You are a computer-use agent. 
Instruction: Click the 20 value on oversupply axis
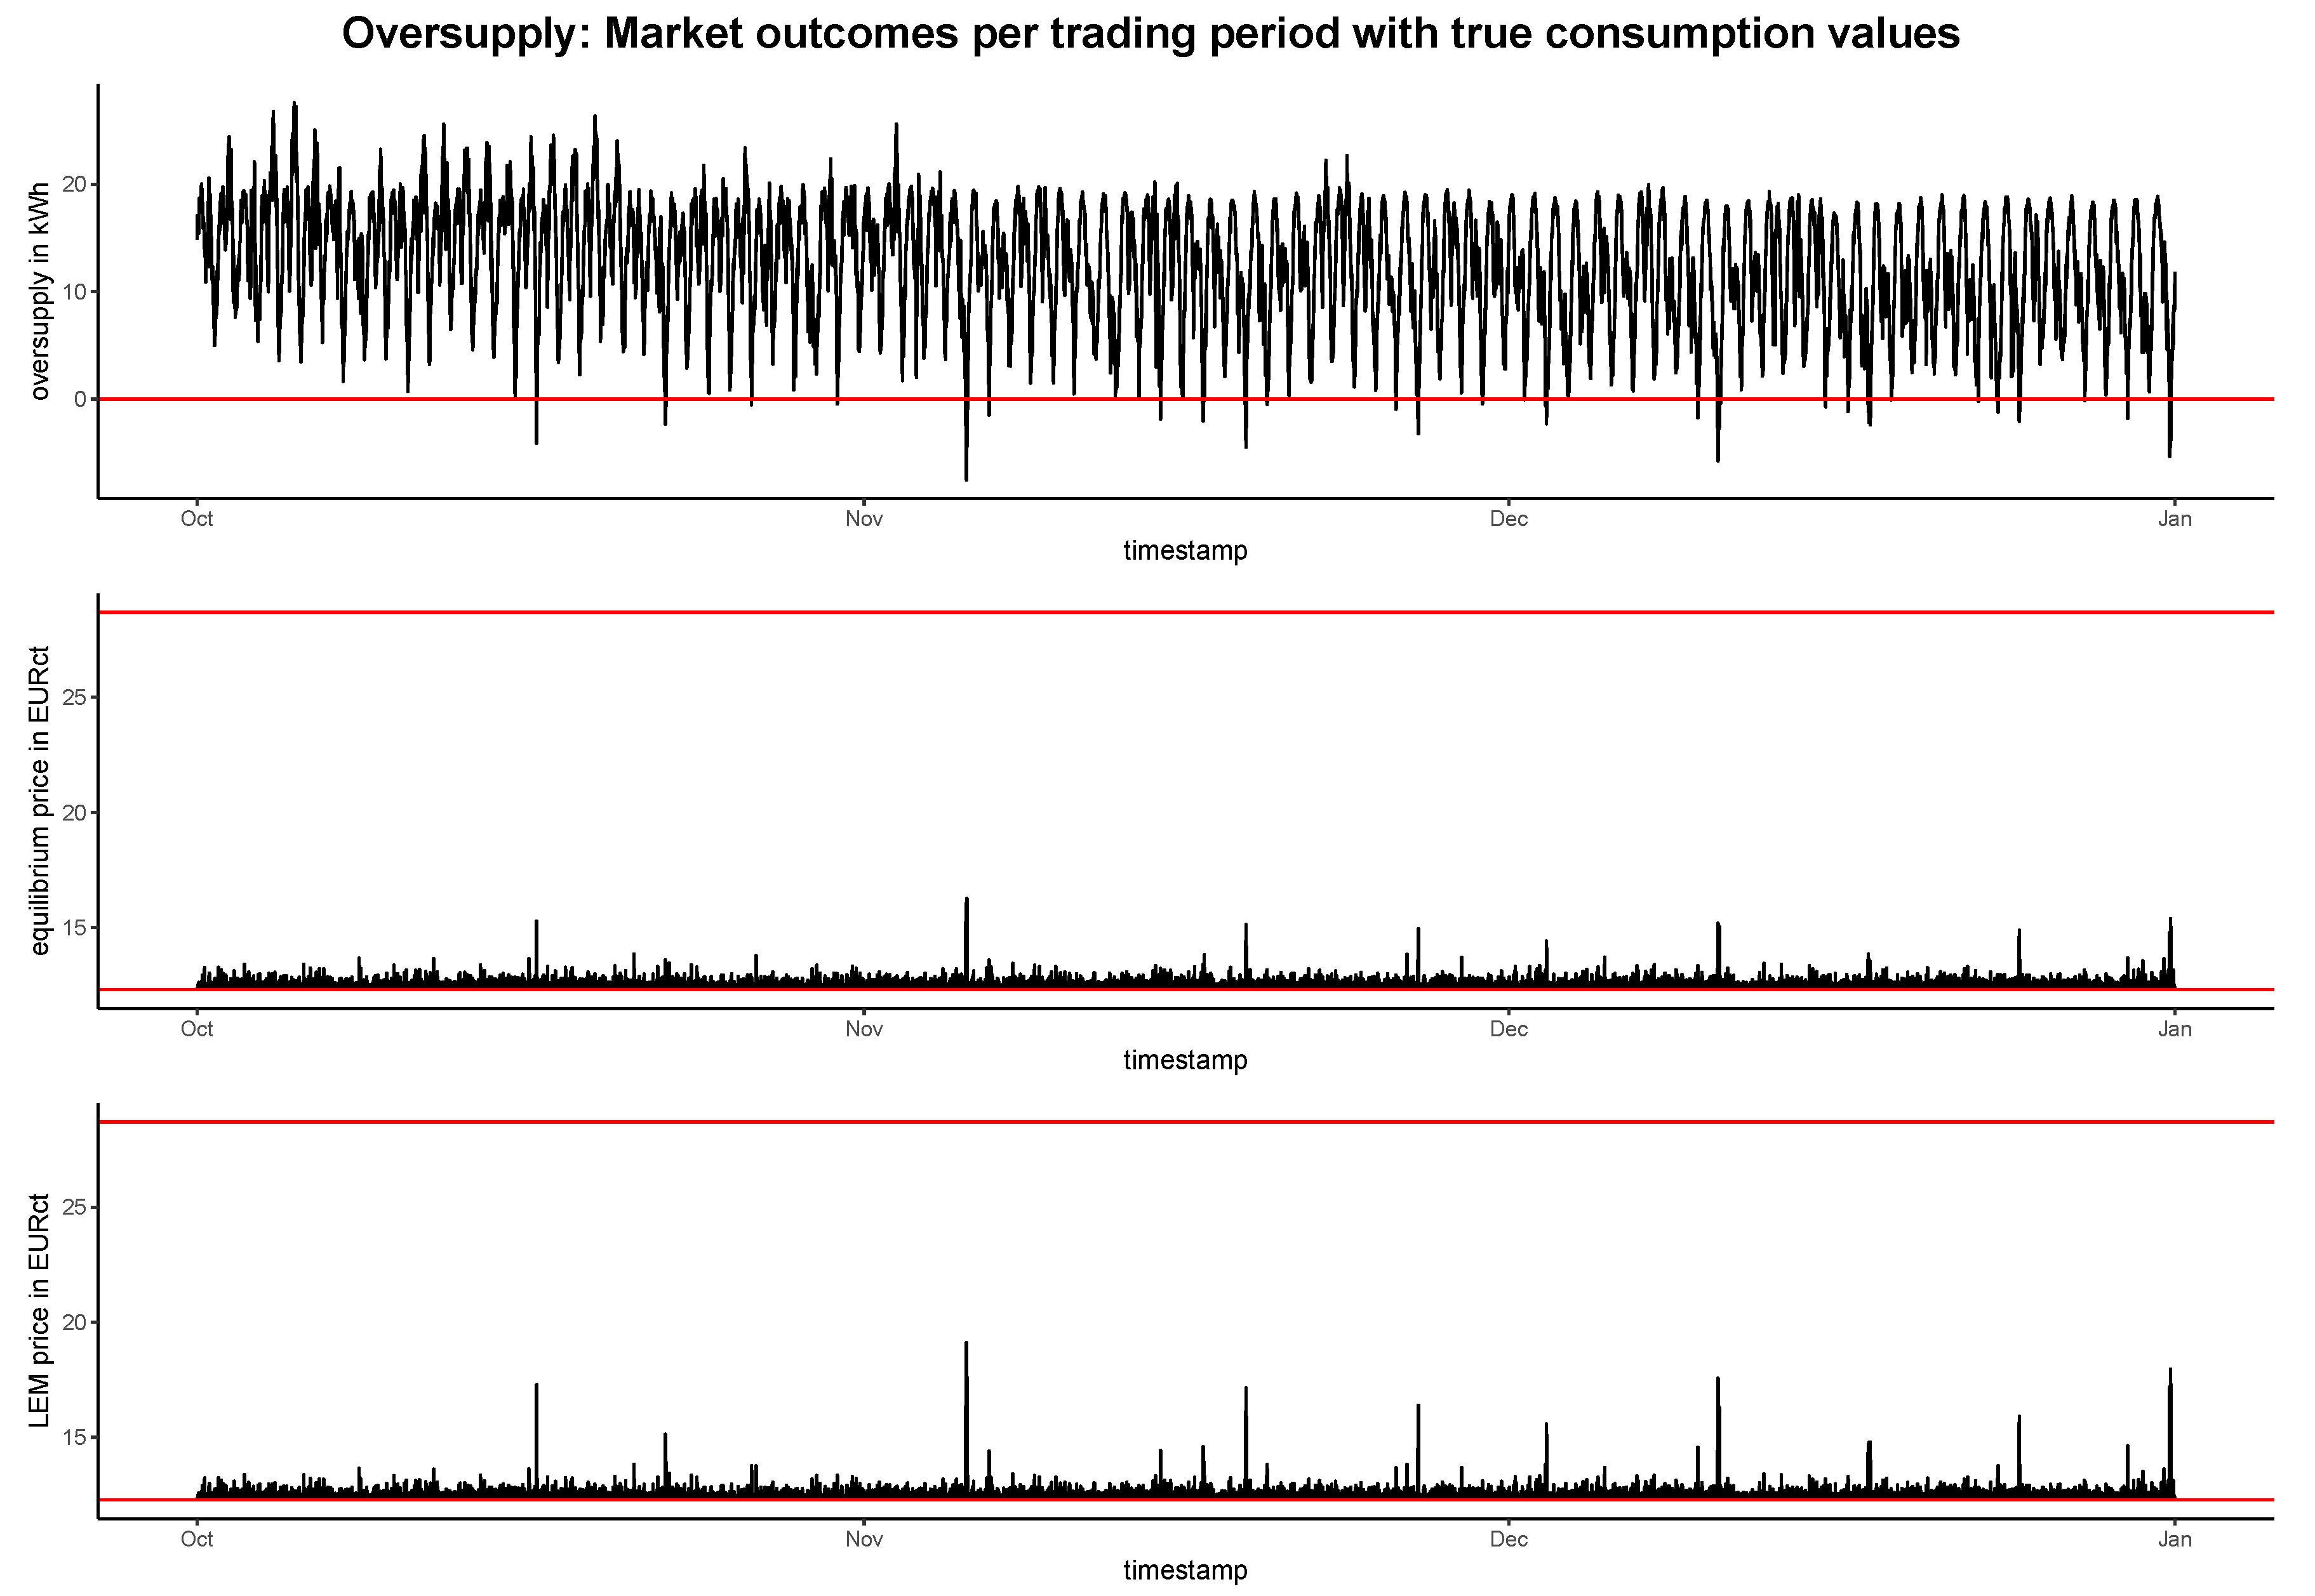click(x=74, y=184)
